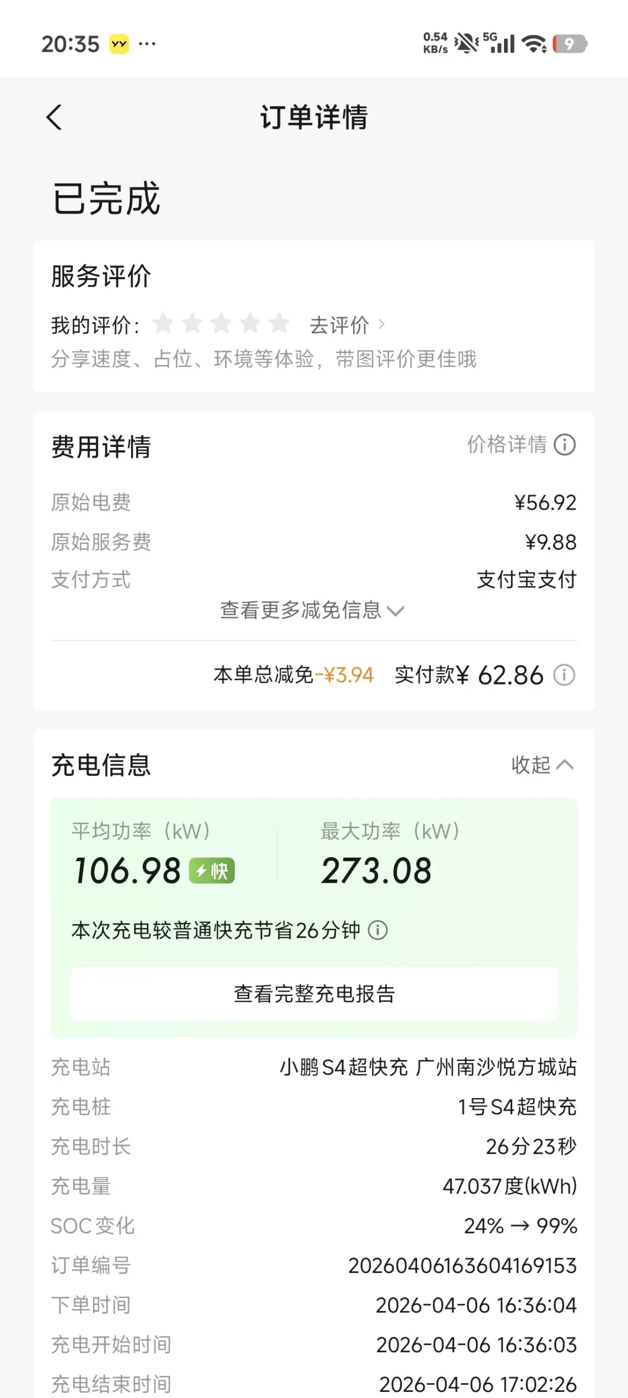Select the fifth rating star
Image resolution: width=628 pixels, height=1398 pixels.
pos(279,324)
